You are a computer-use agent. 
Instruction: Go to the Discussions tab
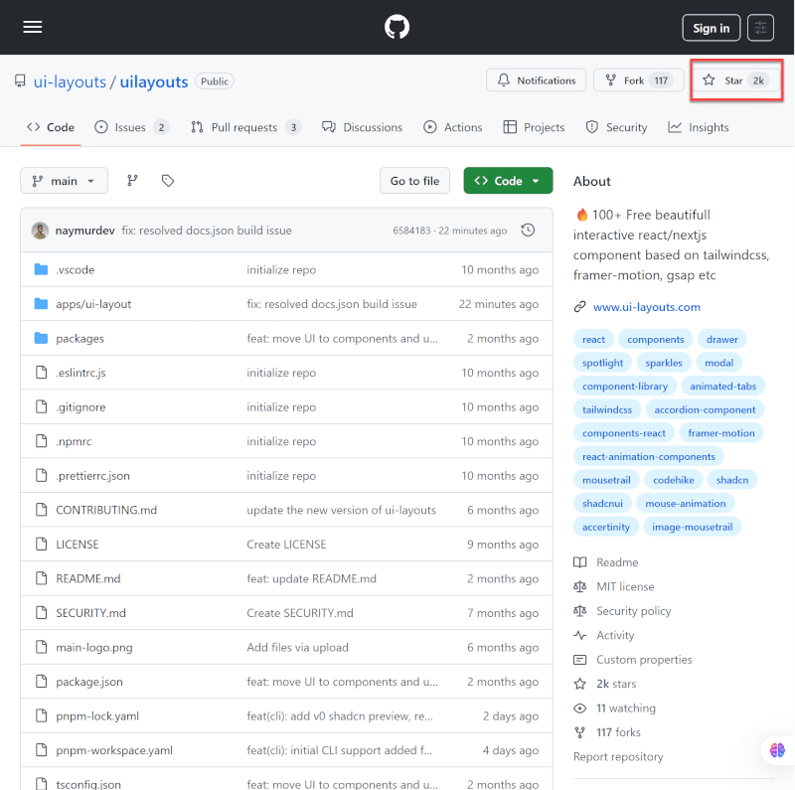tap(363, 127)
